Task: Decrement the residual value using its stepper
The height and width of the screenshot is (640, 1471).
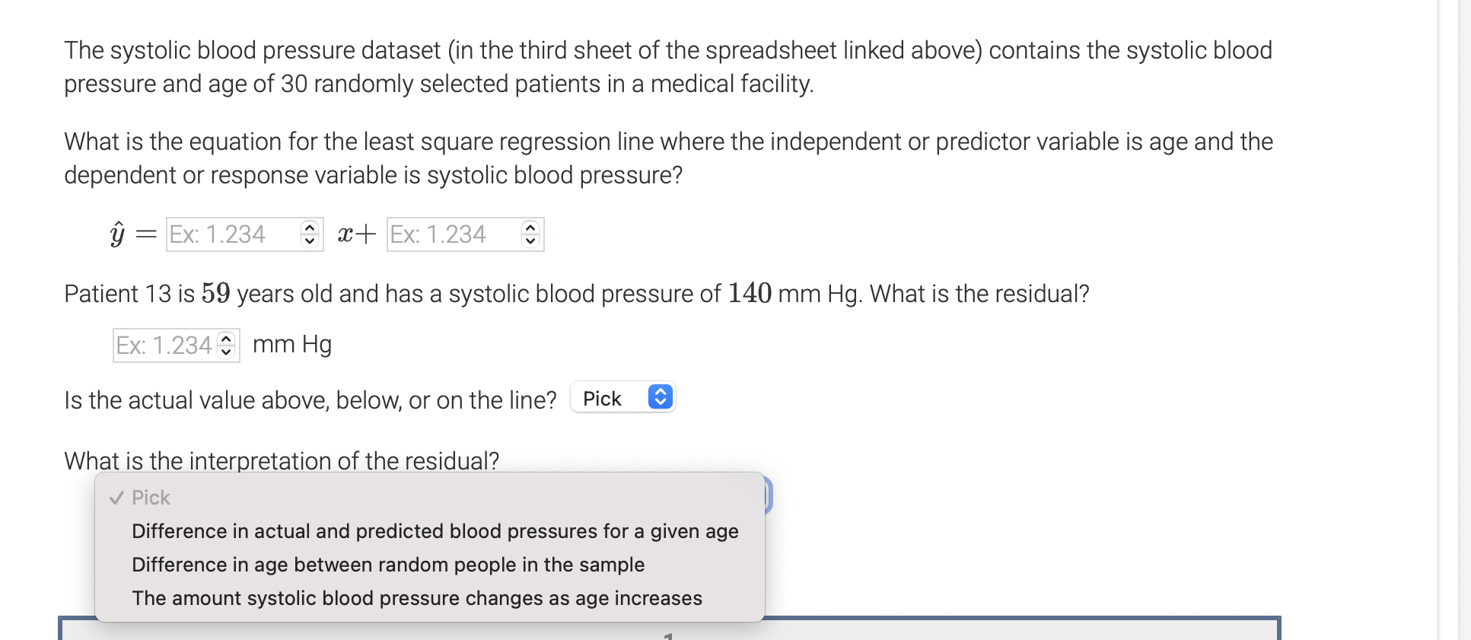Action: pyautogui.click(x=224, y=350)
